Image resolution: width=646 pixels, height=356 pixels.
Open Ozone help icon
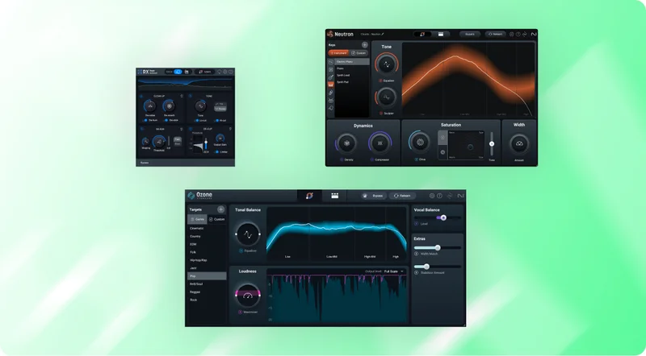pos(439,196)
